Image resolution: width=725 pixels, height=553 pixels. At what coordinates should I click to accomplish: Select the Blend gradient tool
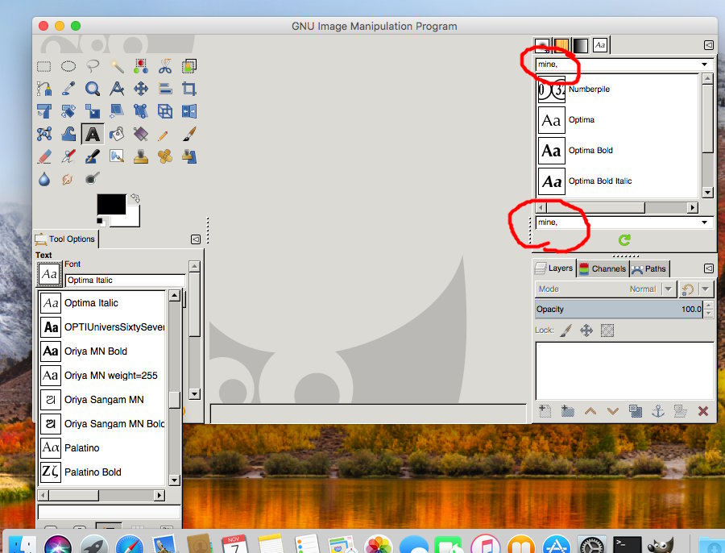pos(141,134)
